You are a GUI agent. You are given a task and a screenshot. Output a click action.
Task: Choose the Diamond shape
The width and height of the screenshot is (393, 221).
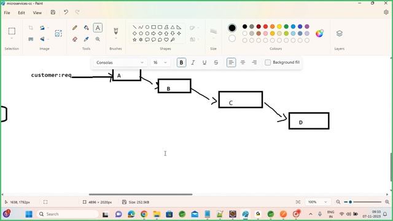tap(134, 33)
